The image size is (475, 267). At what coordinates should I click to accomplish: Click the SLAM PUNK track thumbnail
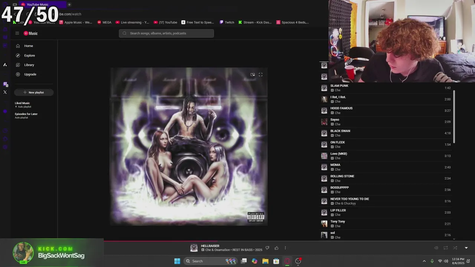324,88
